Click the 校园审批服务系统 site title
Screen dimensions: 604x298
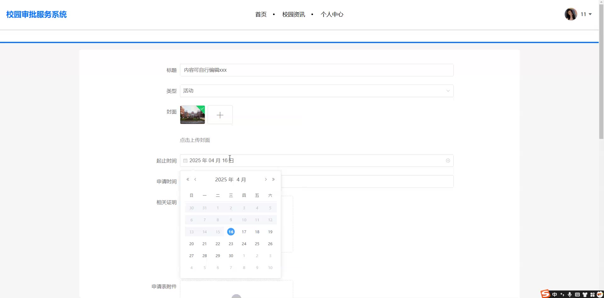(x=36, y=14)
